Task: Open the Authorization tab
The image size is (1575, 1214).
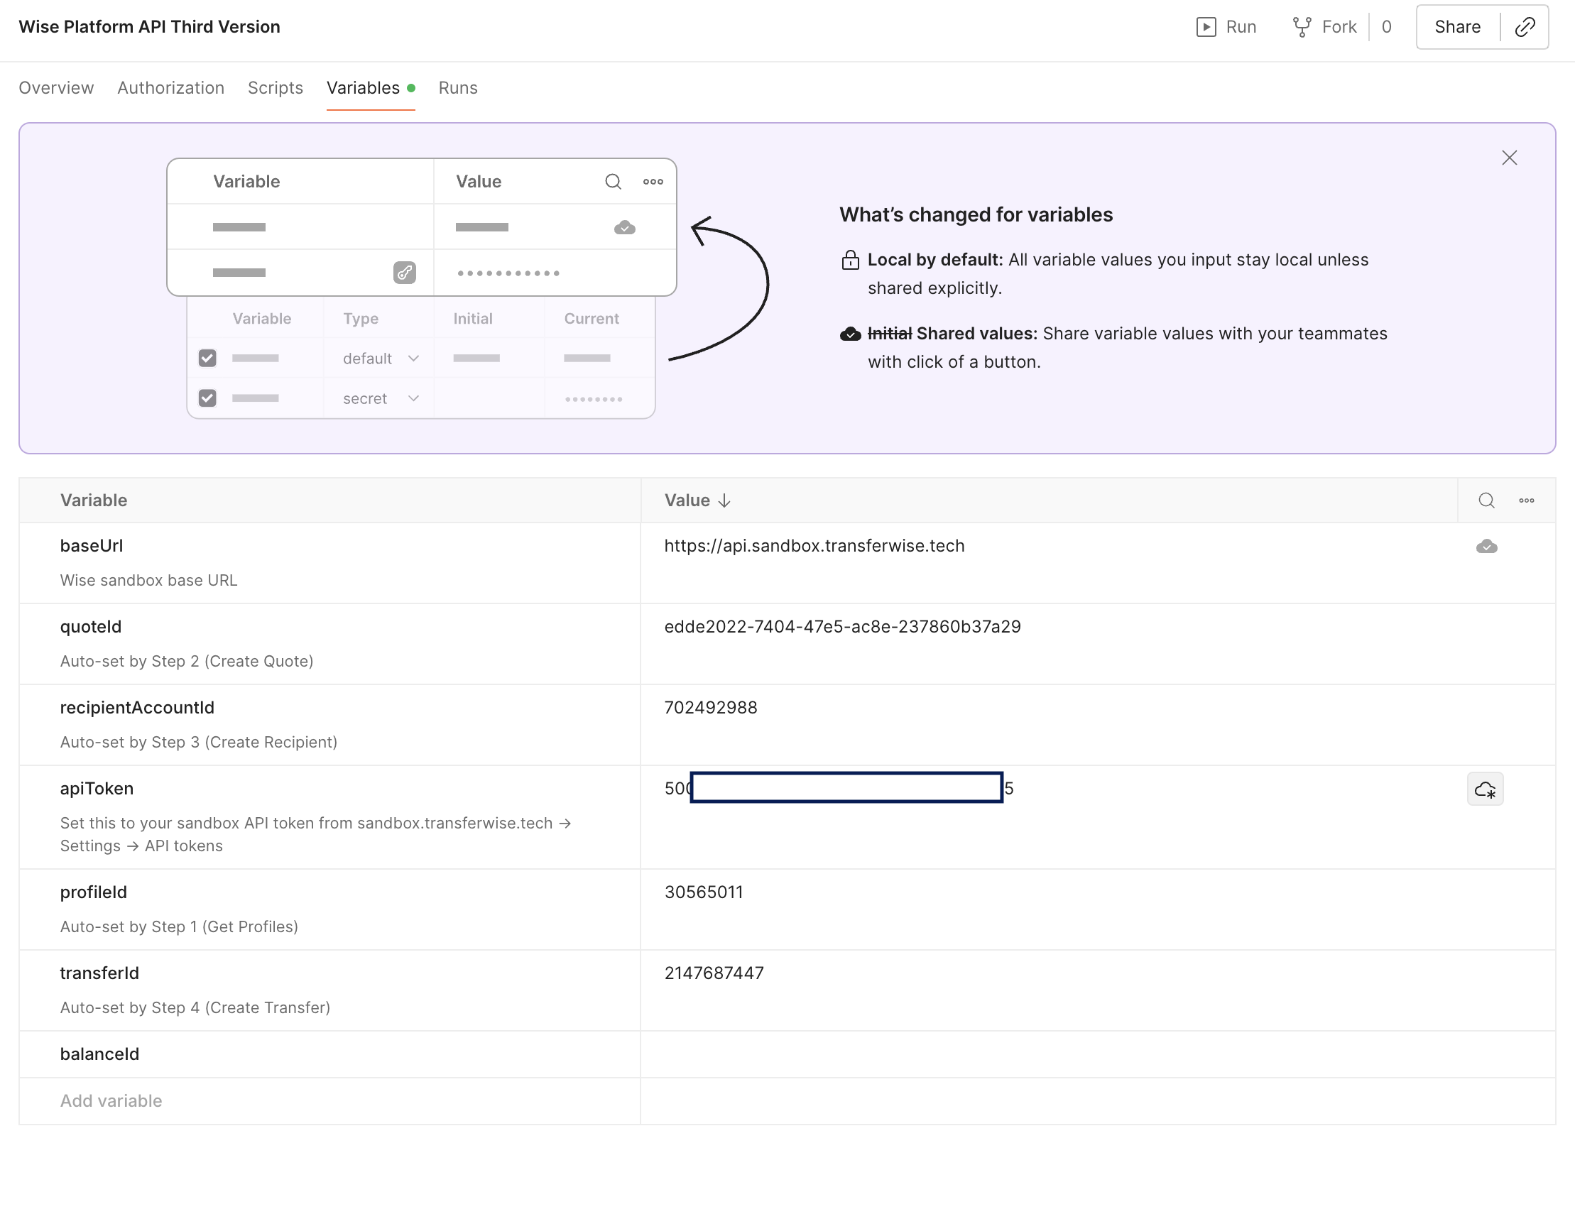Action: [171, 88]
